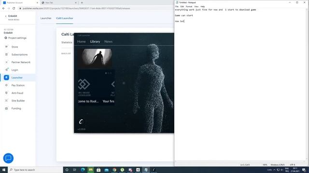Open Partner Network in the sidebar
The width and height of the screenshot is (309, 173).
[21, 62]
